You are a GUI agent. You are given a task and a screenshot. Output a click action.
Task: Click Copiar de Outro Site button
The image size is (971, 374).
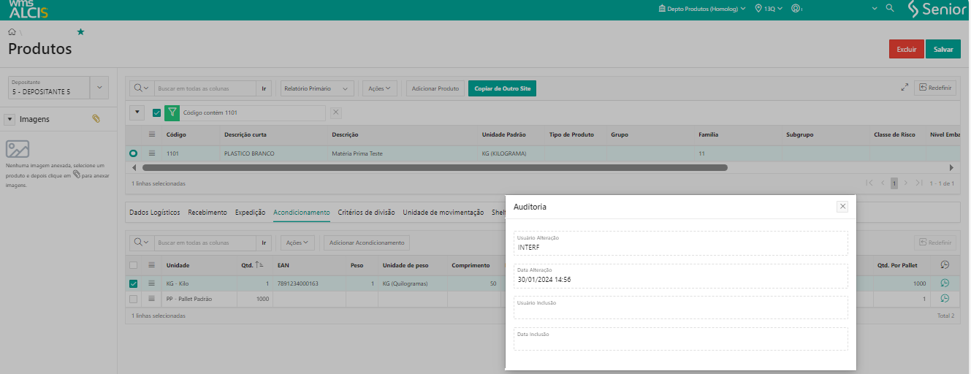[x=503, y=88]
